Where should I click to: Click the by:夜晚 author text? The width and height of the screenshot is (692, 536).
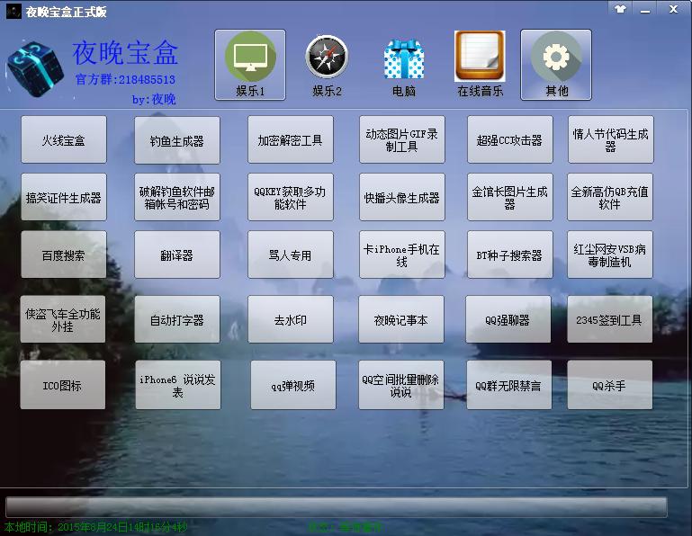coord(154,99)
